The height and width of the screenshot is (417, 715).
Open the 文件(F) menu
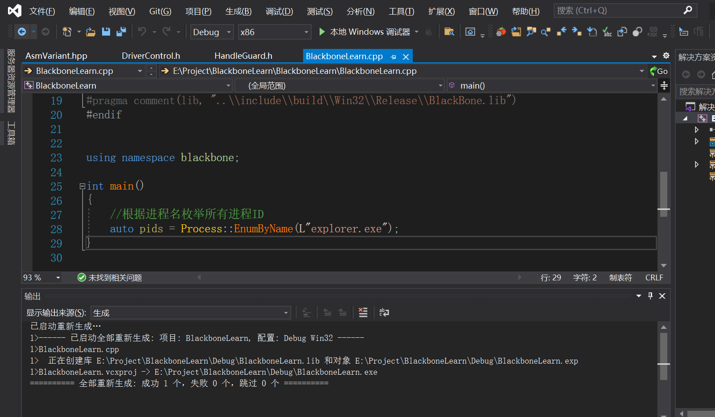click(42, 11)
